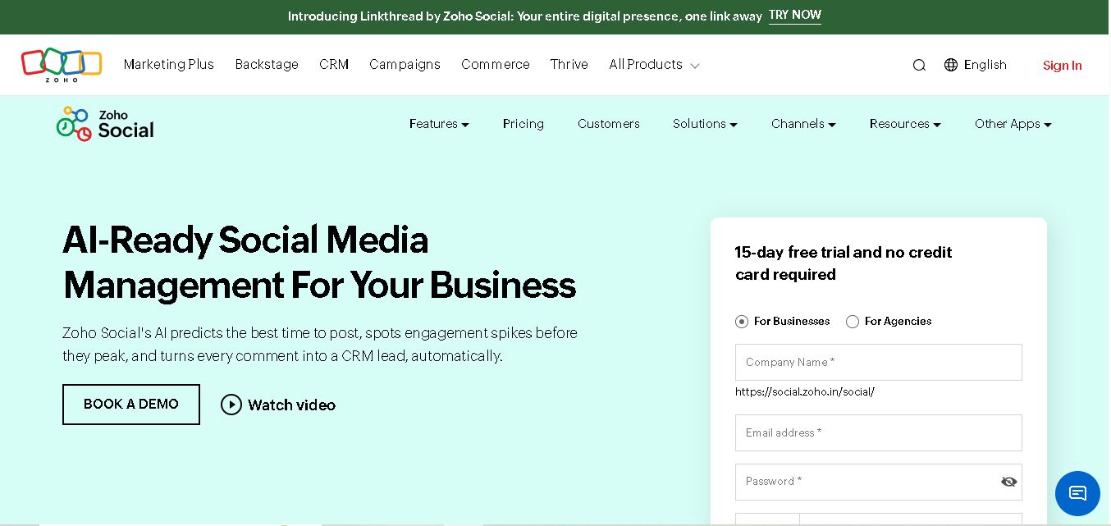Expand the All Products dropdown
This screenshot has width=1111, height=526.
click(x=654, y=65)
